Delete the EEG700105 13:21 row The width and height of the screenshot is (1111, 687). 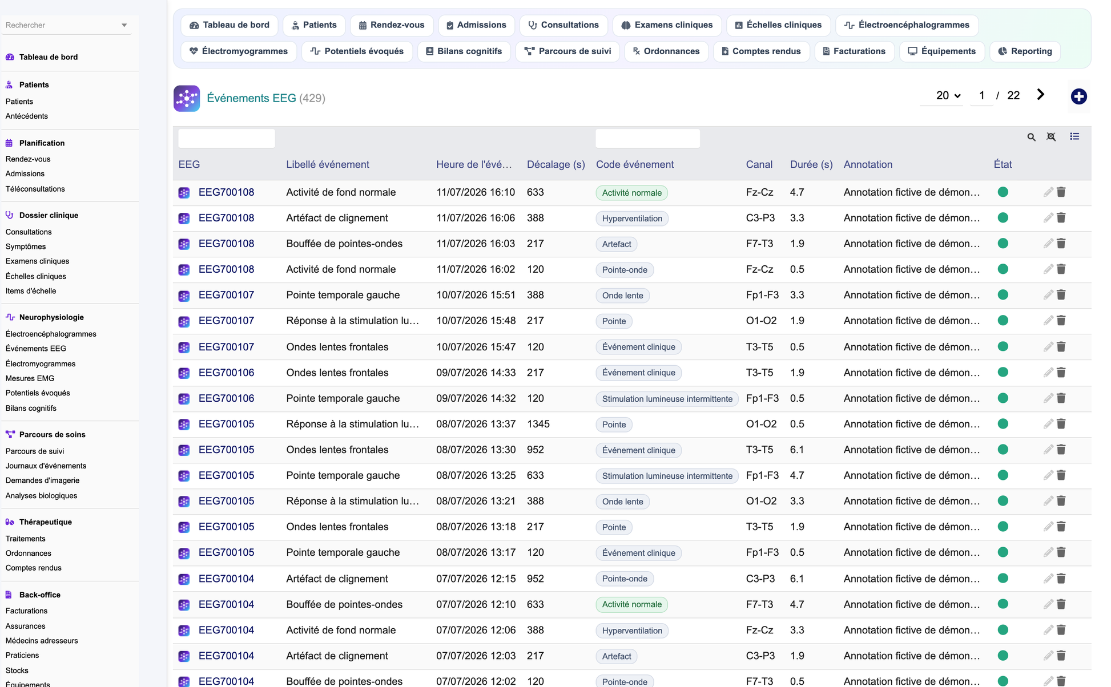click(1061, 501)
